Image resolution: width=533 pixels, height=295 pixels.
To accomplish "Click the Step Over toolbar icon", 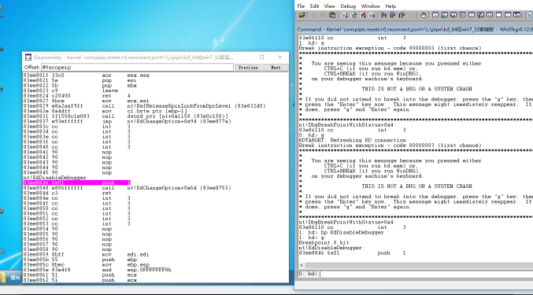I will point(393,15).
